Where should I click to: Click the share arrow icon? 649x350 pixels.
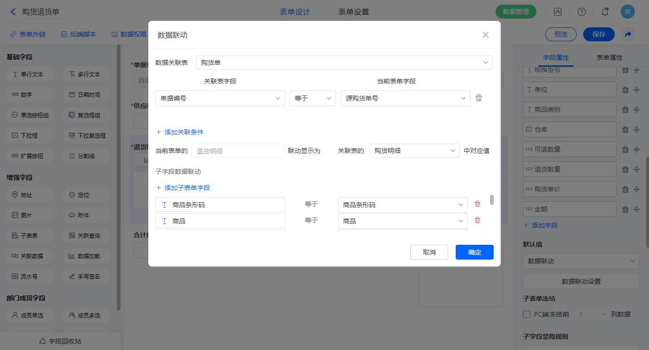click(x=628, y=34)
